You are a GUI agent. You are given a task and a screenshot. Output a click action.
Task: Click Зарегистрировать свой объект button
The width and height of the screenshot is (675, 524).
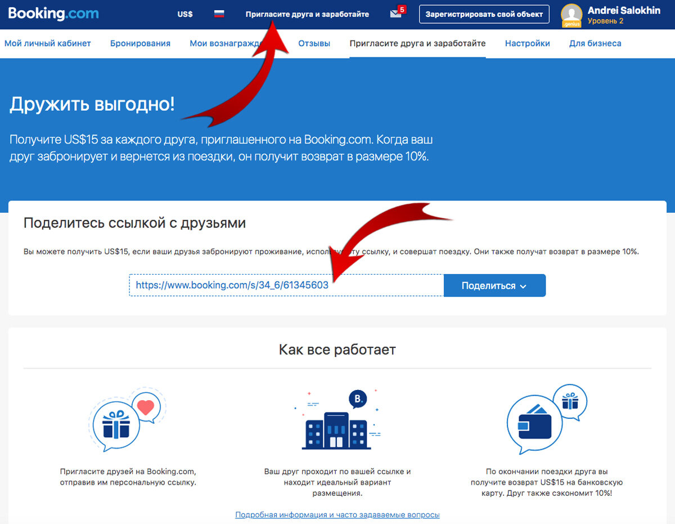click(484, 14)
